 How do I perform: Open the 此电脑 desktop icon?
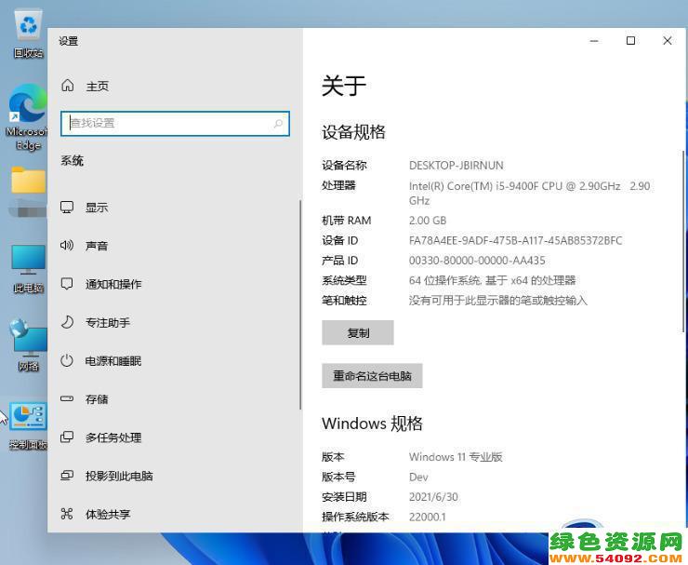[x=28, y=268]
